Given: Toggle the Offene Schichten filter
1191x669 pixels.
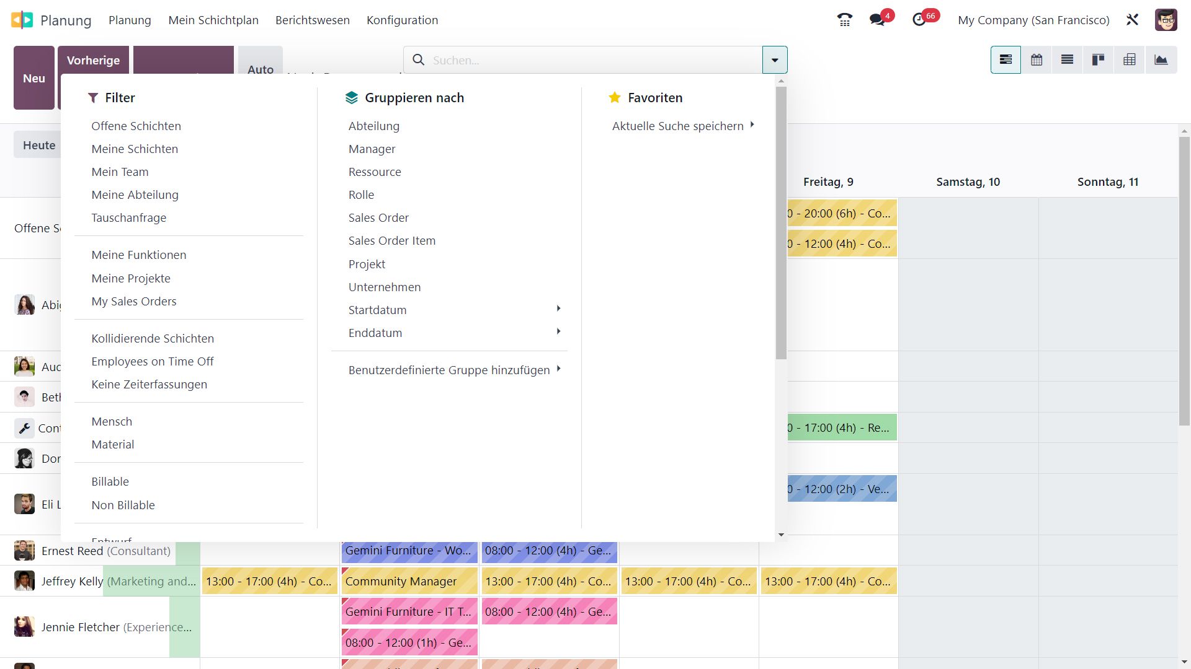Looking at the screenshot, I should click(x=136, y=126).
